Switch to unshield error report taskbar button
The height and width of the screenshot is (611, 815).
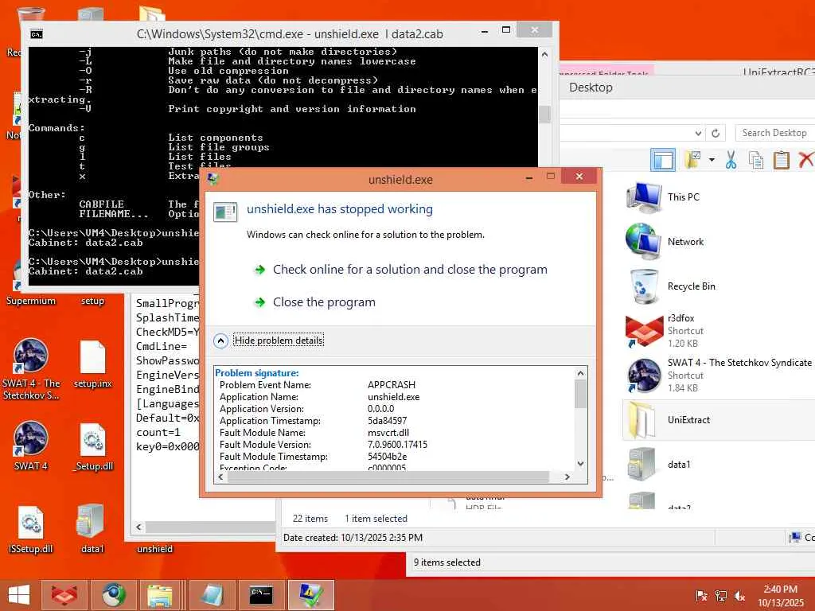click(x=310, y=595)
